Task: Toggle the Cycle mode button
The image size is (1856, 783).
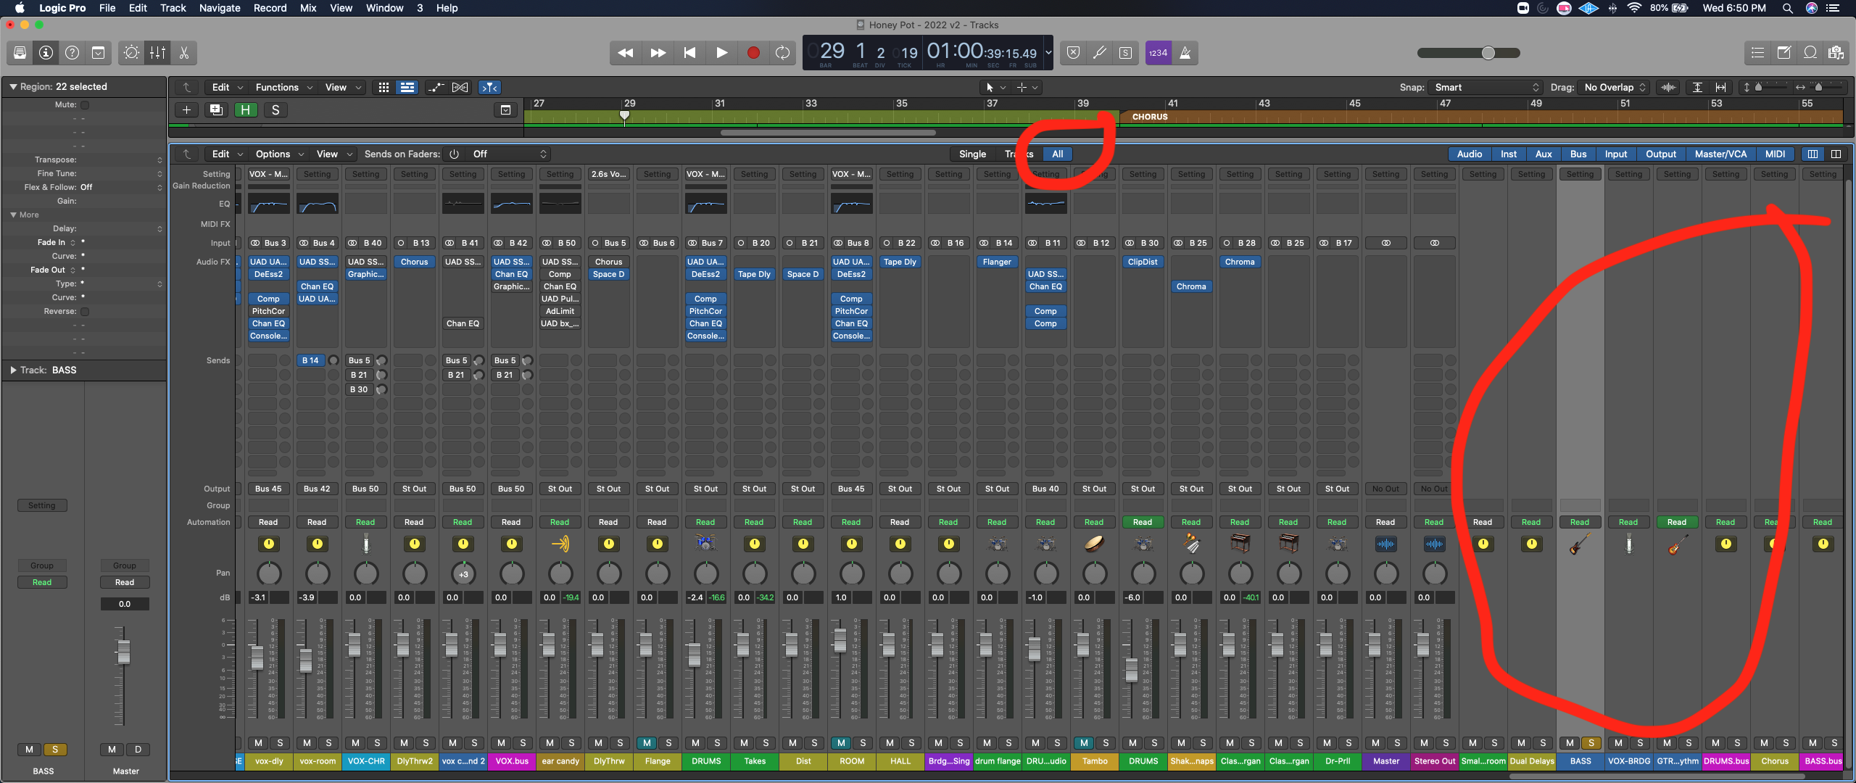Action: point(782,53)
